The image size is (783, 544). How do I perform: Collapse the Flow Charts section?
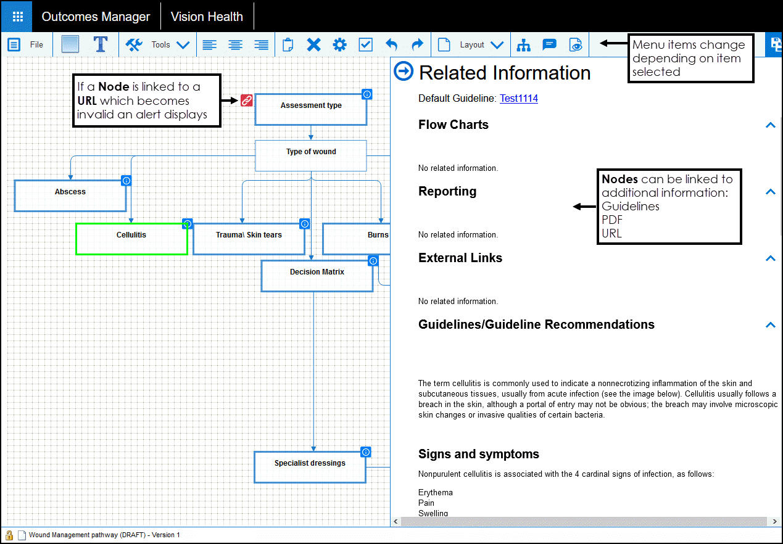tap(770, 125)
